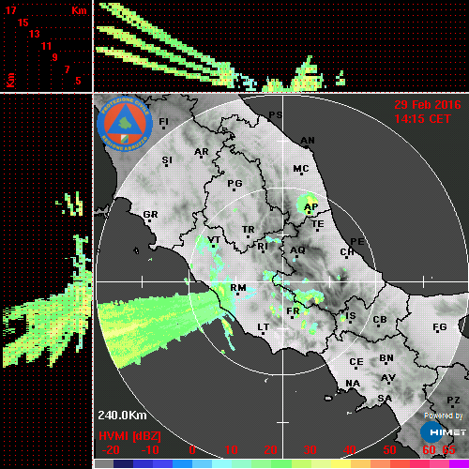Click the 17 Km altitude scale label
The image size is (469, 469).
point(11,10)
